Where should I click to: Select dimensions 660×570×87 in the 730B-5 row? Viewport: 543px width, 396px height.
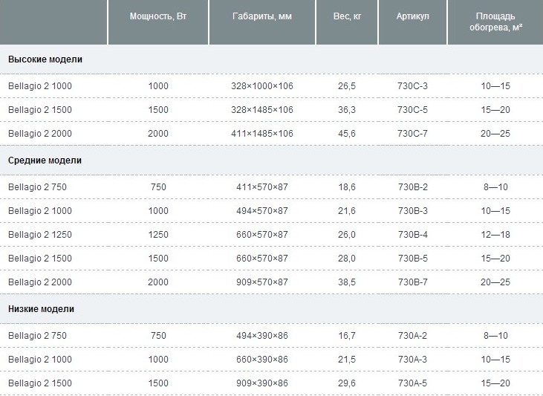pos(262,258)
